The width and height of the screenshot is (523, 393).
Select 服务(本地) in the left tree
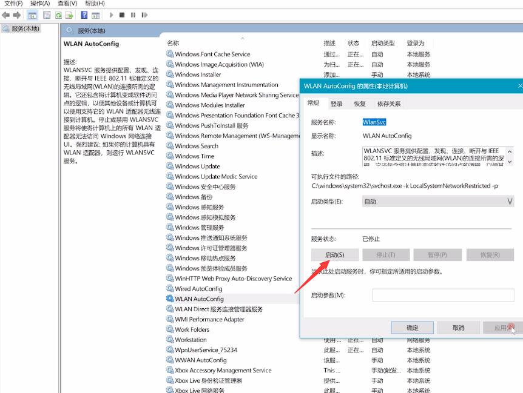pyautogui.click(x=25, y=28)
